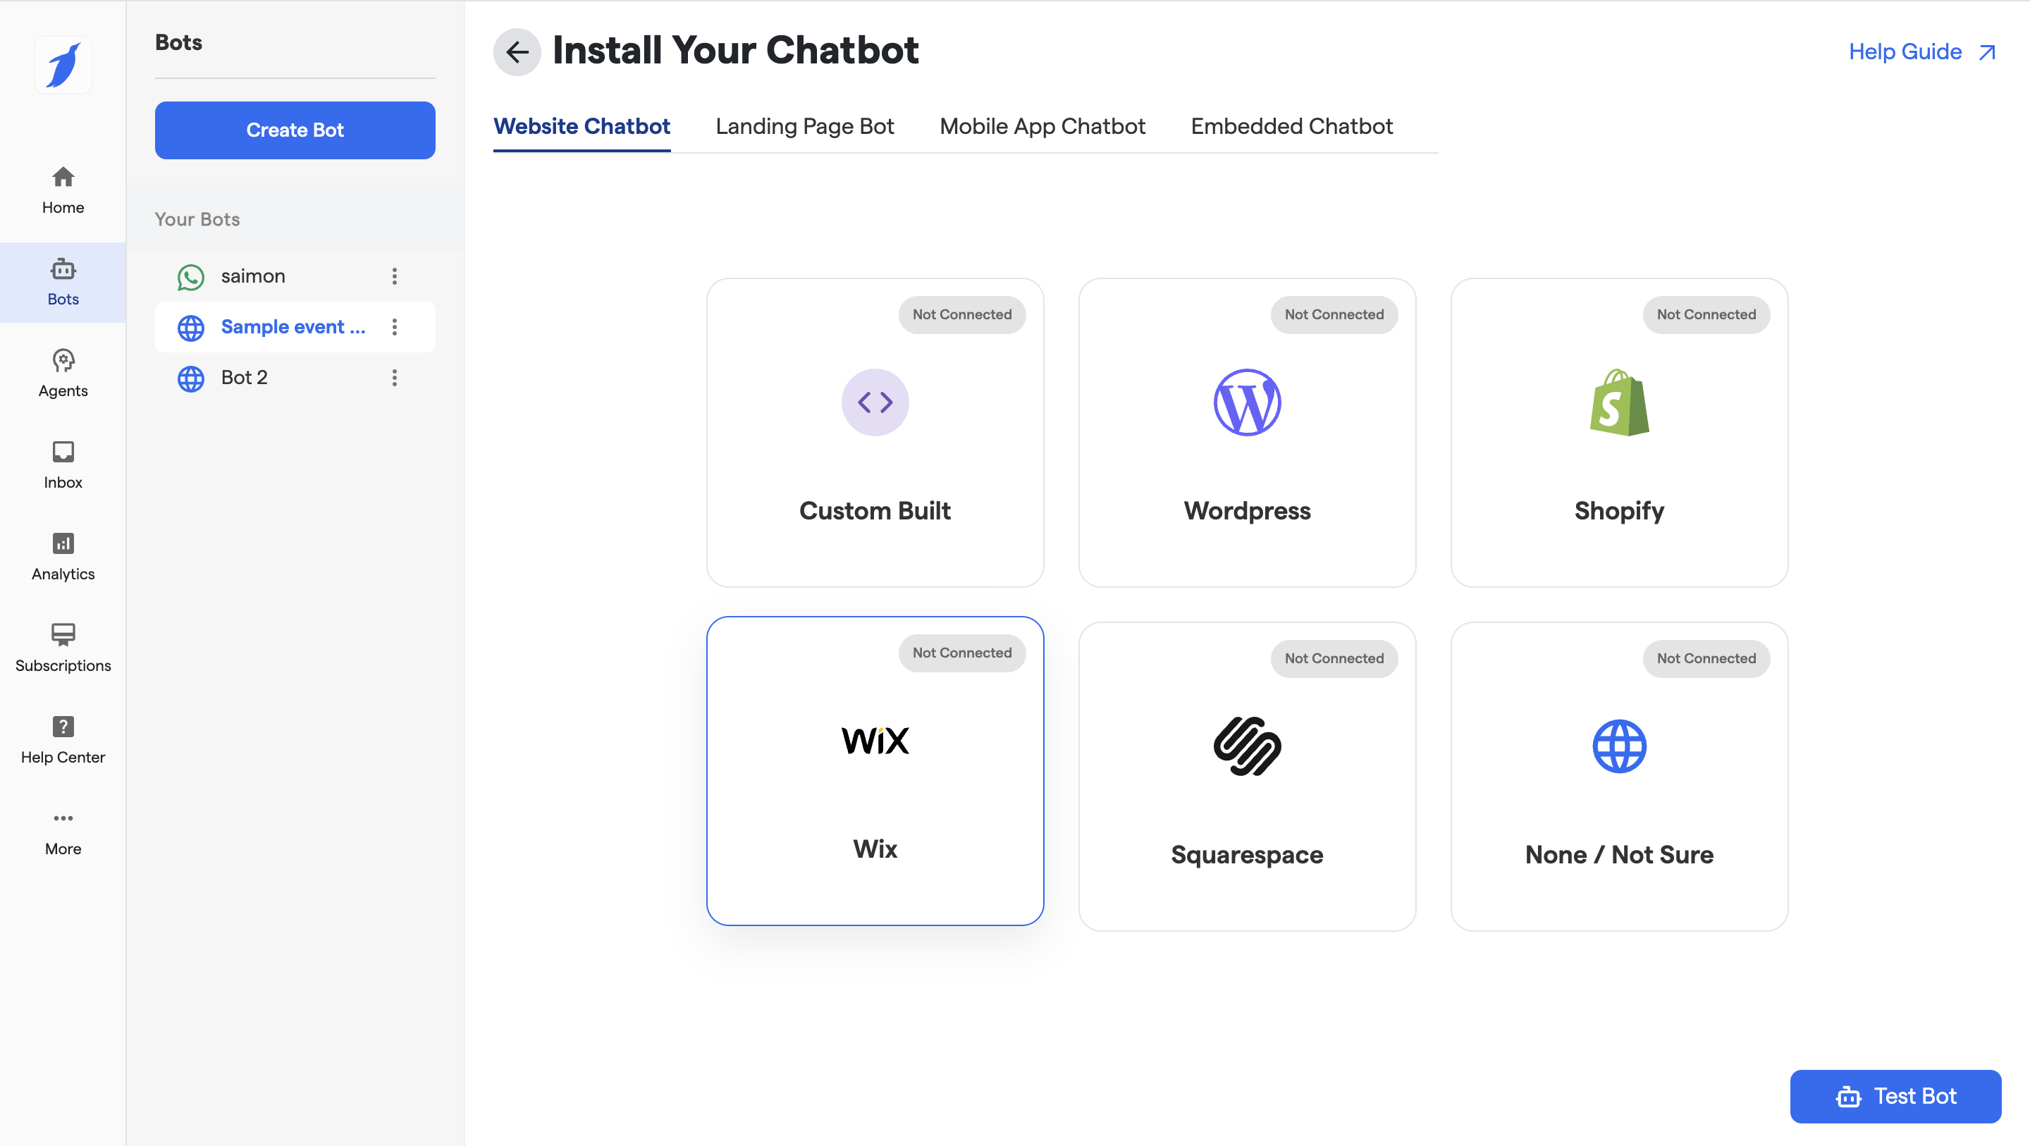Open the Help Guide link
This screenshot has height=1146, width=2030.
tap(1921, 52)
